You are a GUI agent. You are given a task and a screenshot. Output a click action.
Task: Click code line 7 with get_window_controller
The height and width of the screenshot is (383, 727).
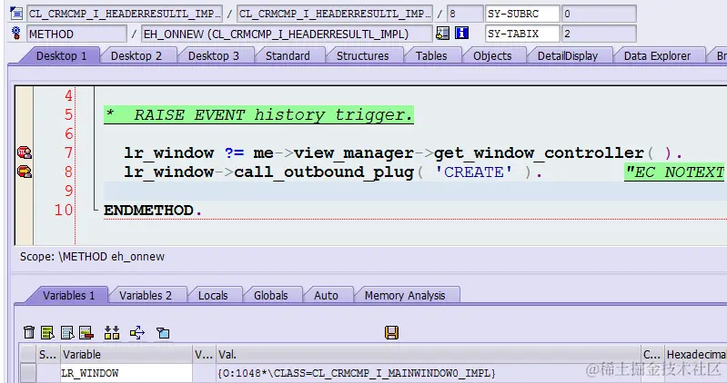(x=402, y=152)
